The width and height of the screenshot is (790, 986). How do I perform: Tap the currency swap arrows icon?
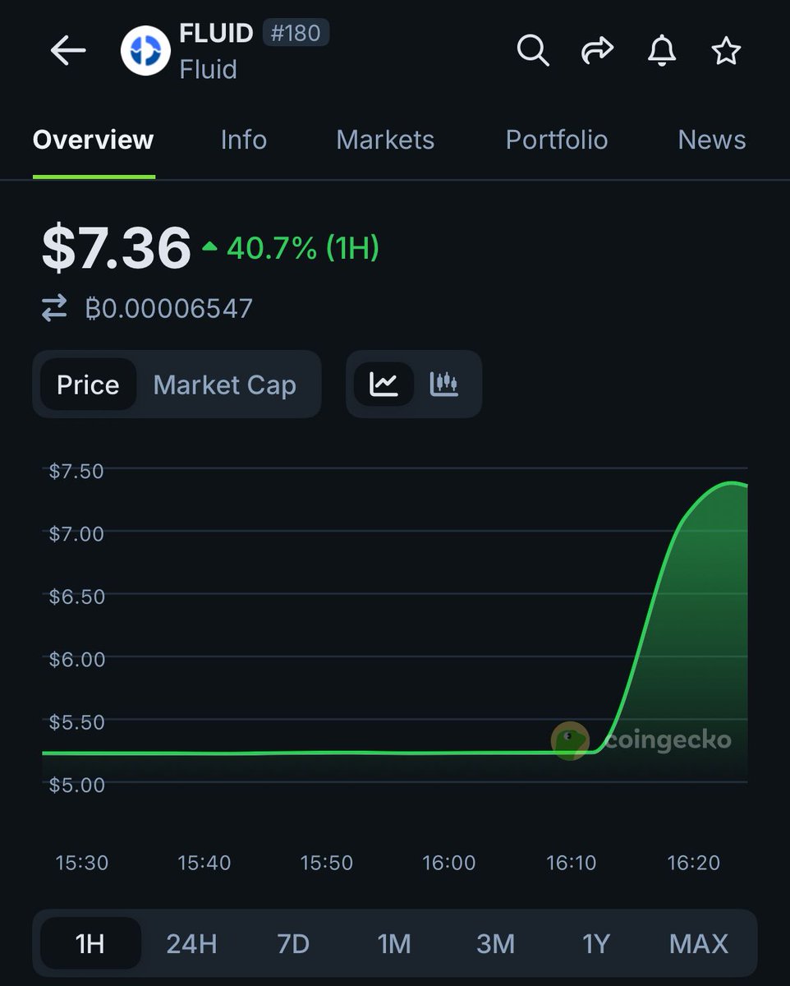click(54, 309)
